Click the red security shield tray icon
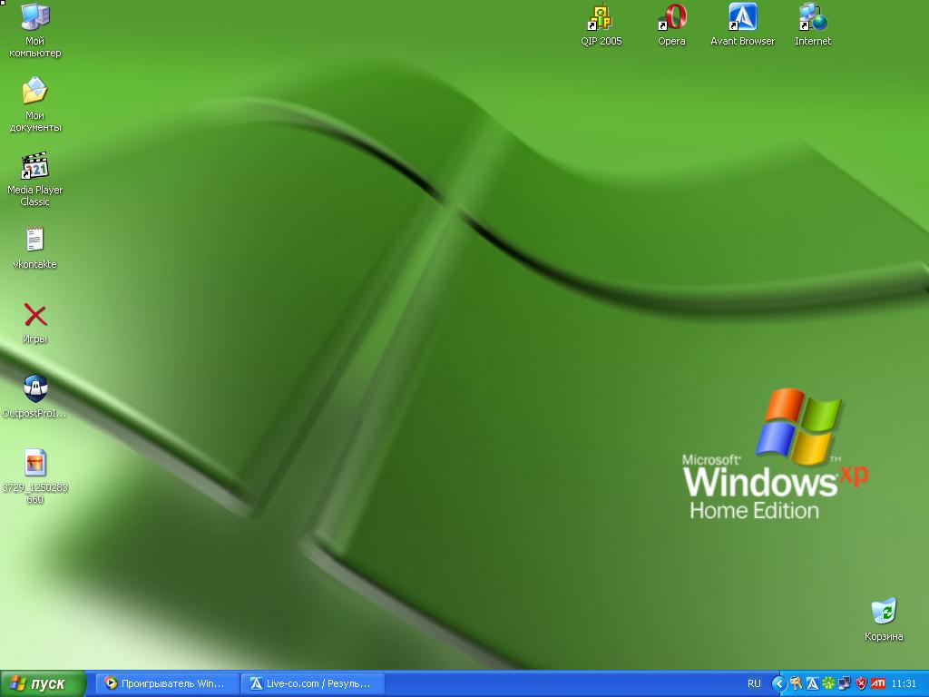 point(860,683)
